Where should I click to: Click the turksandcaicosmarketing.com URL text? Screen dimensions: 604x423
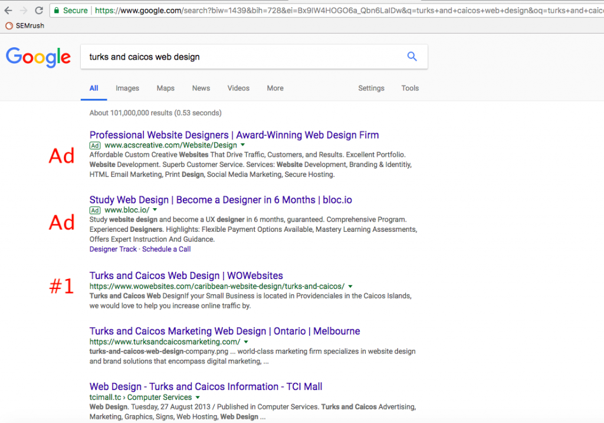pos(165,342)
